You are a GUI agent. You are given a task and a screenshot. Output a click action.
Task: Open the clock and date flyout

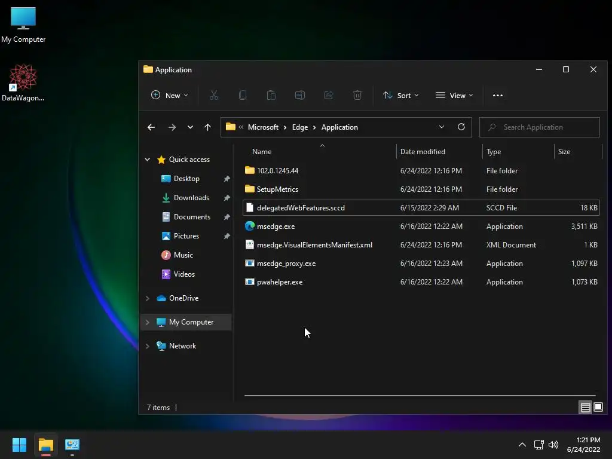point(583,445)
